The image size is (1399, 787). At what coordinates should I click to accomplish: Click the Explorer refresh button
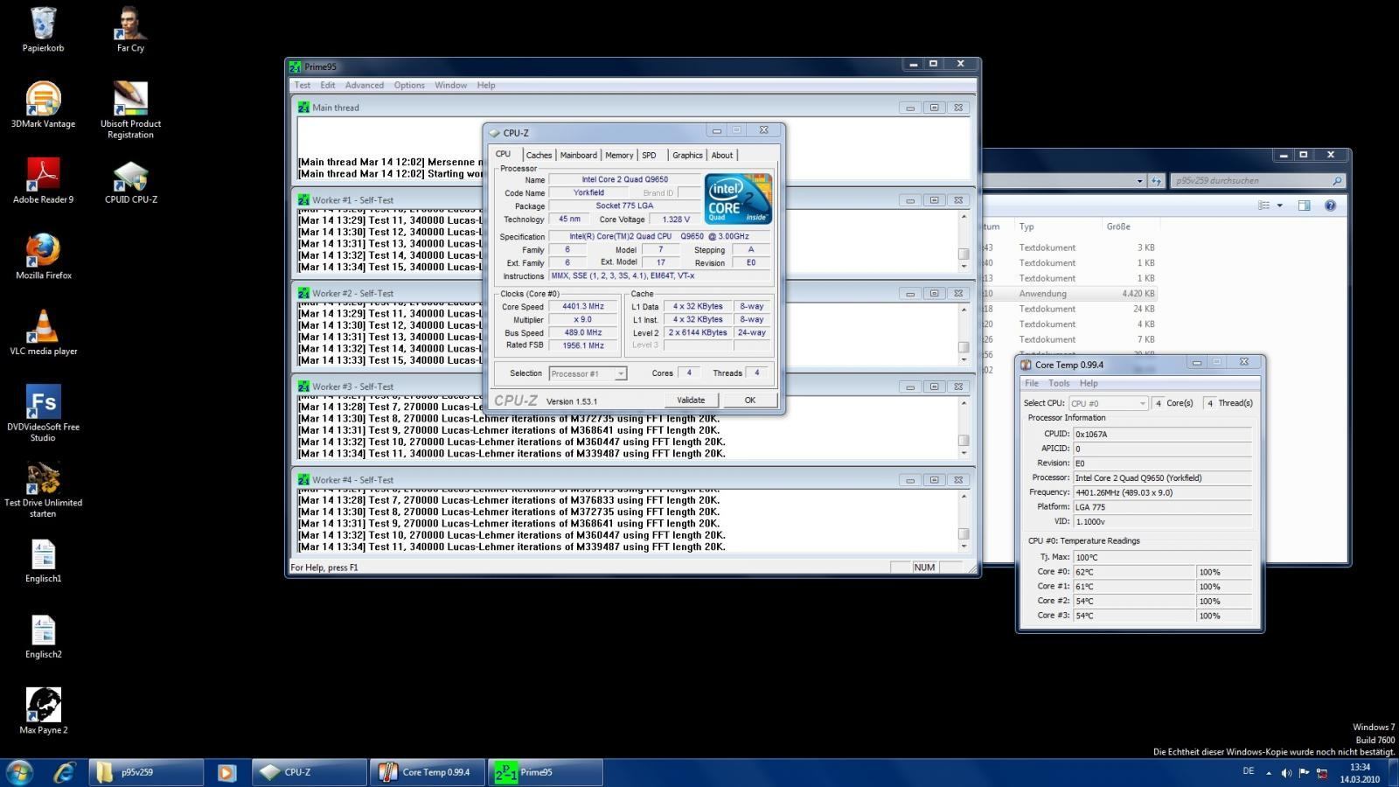click(1156, 181)
